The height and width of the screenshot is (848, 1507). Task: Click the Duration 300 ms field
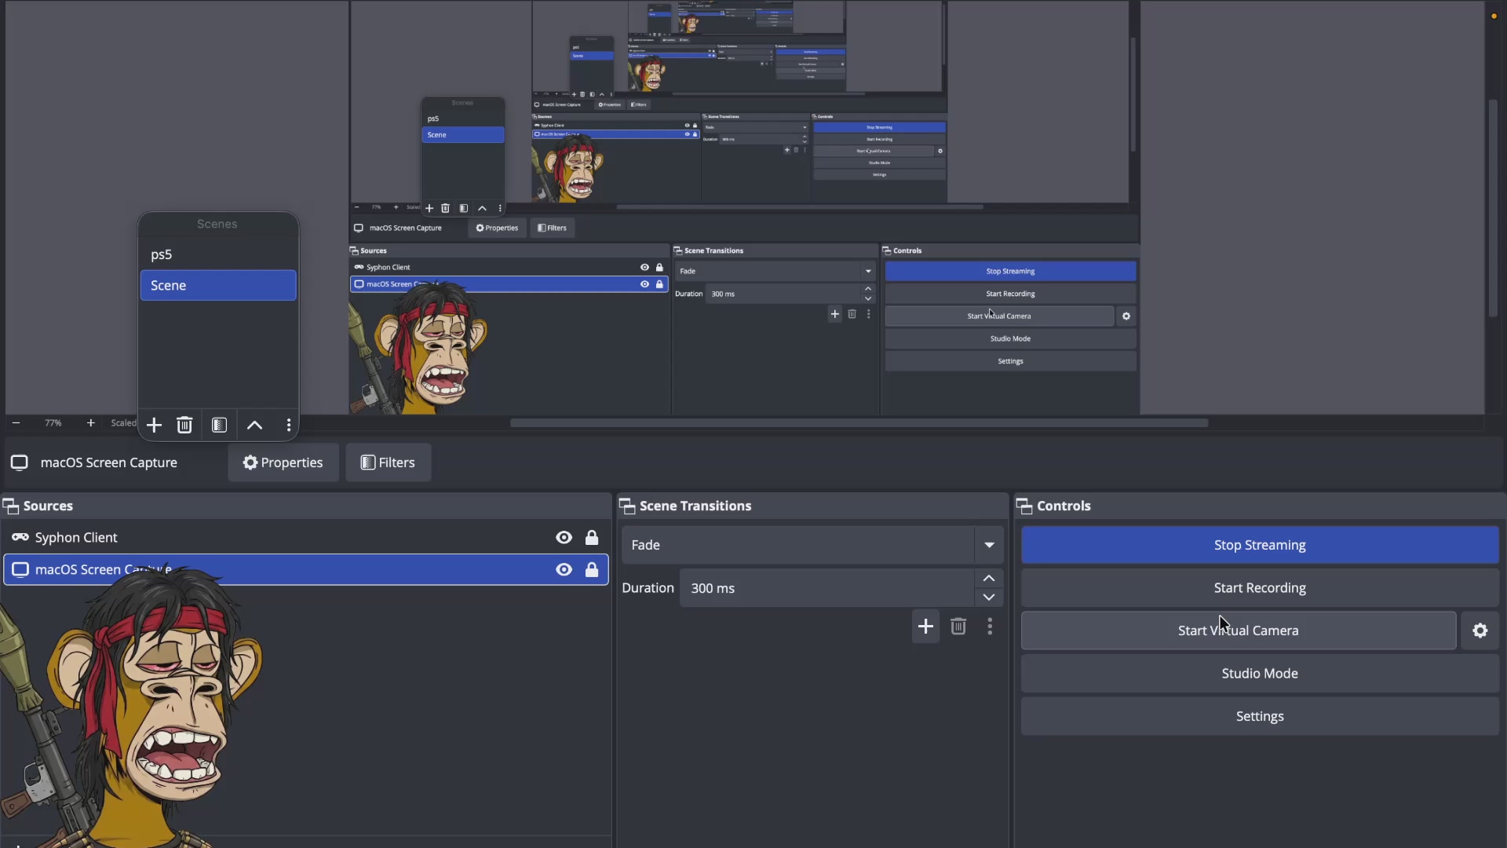[x=827, y=588]
